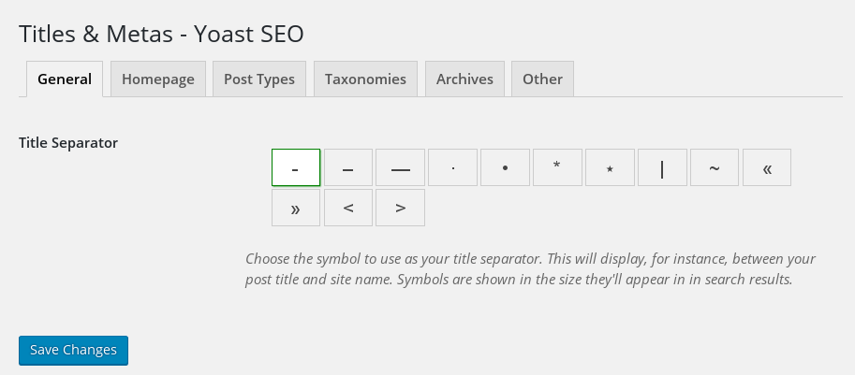
Task: Select the small middle dot separator
Action: click(x=452, y=167)
